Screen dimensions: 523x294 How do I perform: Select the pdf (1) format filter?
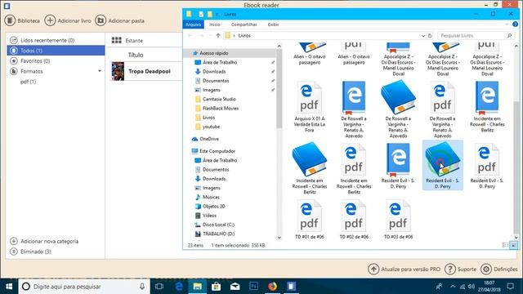pos(28,82)
